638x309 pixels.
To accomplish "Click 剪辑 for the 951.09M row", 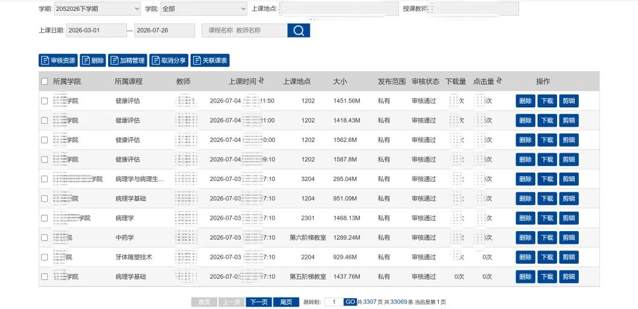I will pos(569,199).
